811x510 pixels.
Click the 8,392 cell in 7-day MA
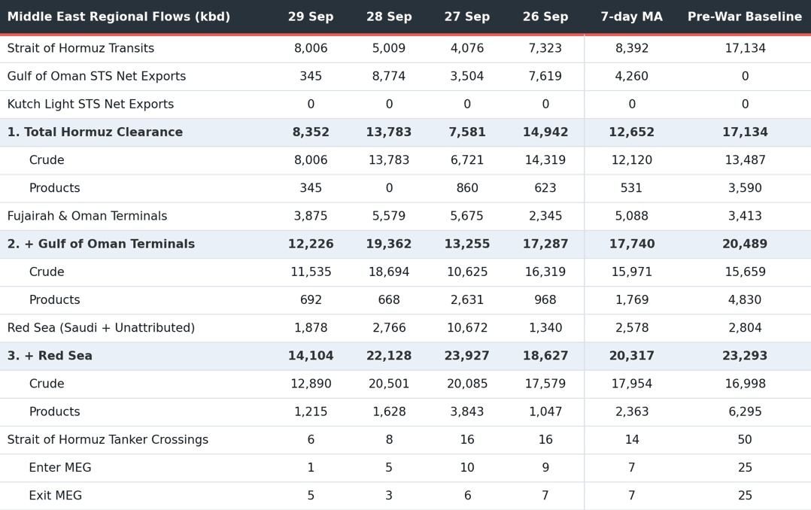coord(631,48)
